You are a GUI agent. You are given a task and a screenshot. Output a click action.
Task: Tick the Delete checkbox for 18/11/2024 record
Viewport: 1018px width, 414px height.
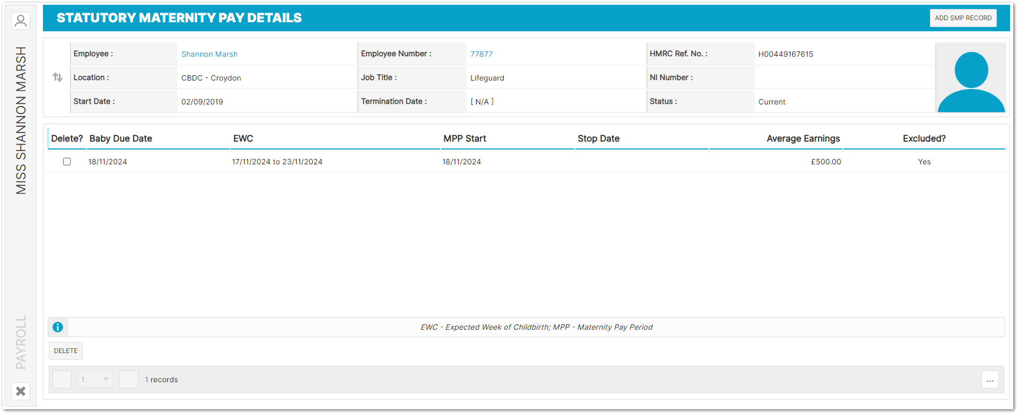click(x=67, y=162)
